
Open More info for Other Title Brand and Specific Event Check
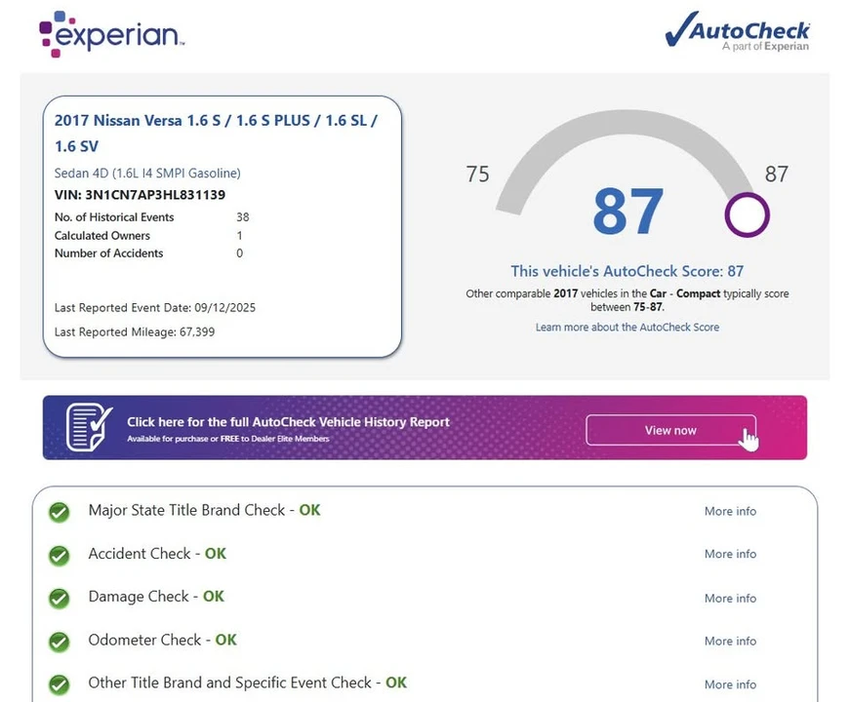730,684
